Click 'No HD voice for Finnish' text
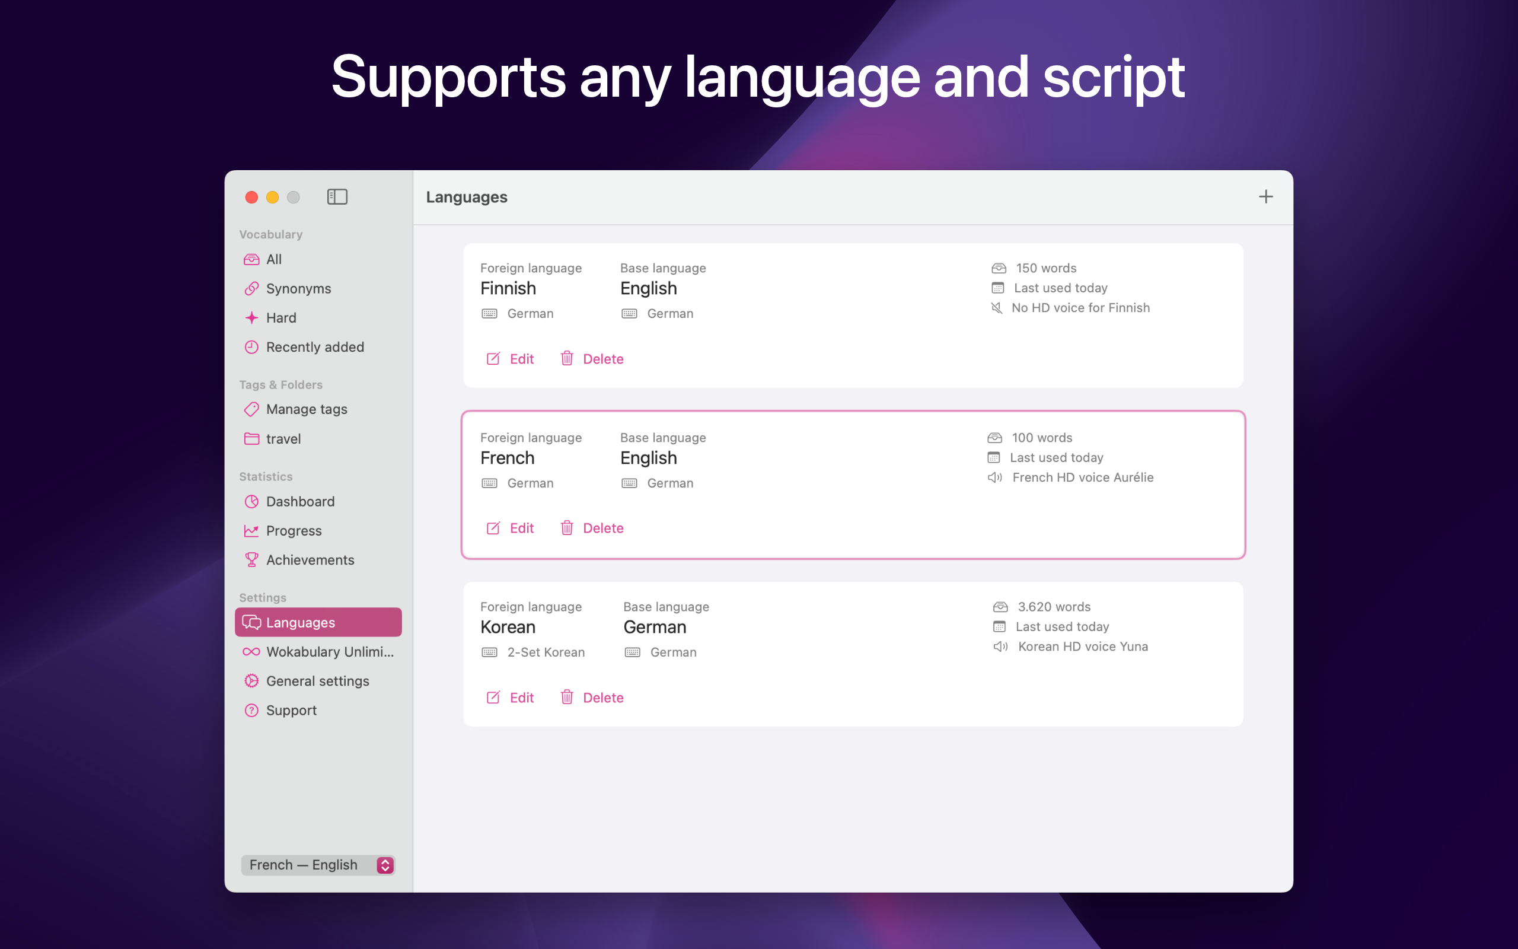 click(1080, 308)
